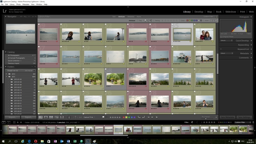Open Lightroom from the Windows taskbar
Screen dimensions: 256x144
point(88,141)
